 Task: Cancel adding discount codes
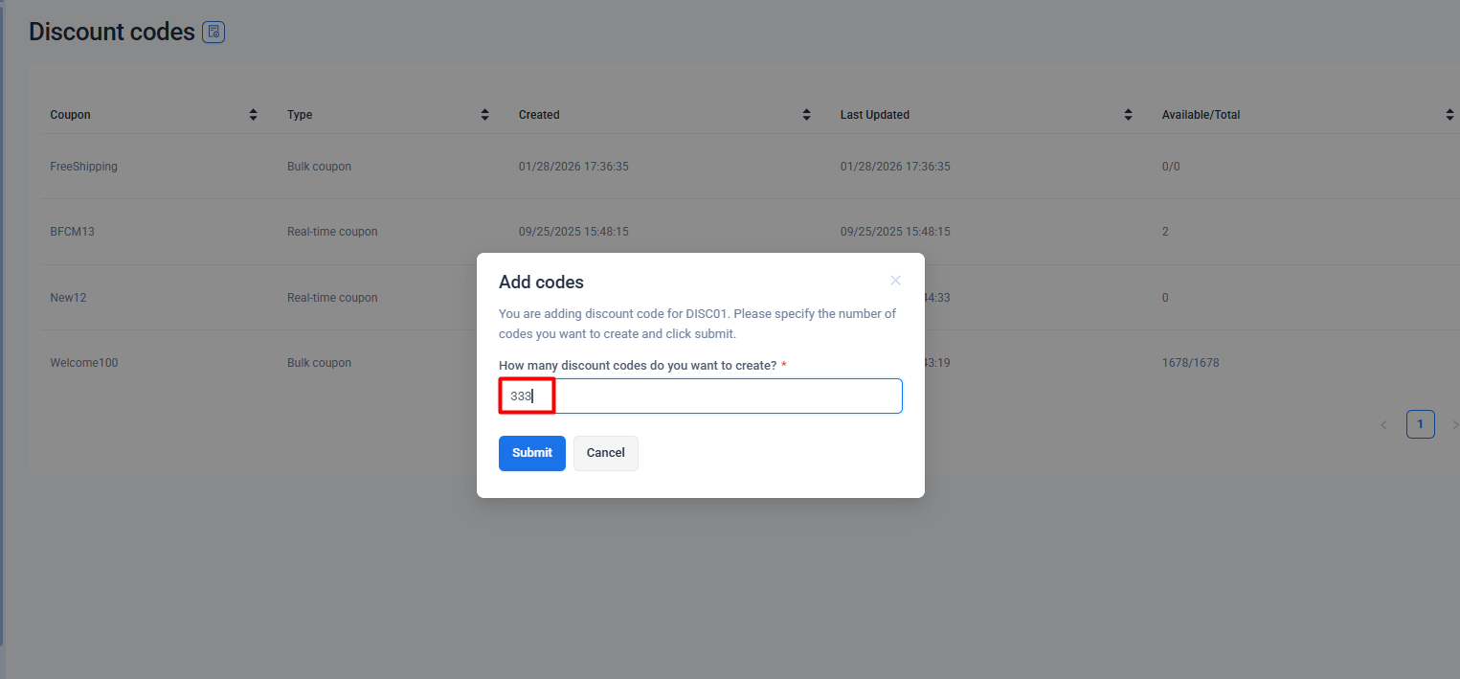[x=605, y=453]
